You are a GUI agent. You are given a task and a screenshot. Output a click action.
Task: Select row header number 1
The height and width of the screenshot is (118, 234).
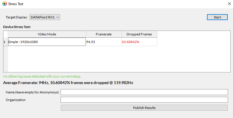[5, 42]
